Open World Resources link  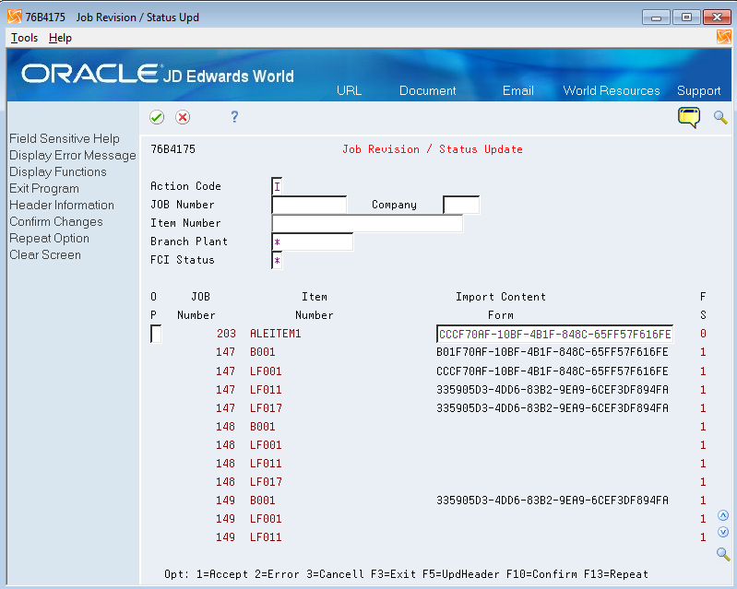612,90
